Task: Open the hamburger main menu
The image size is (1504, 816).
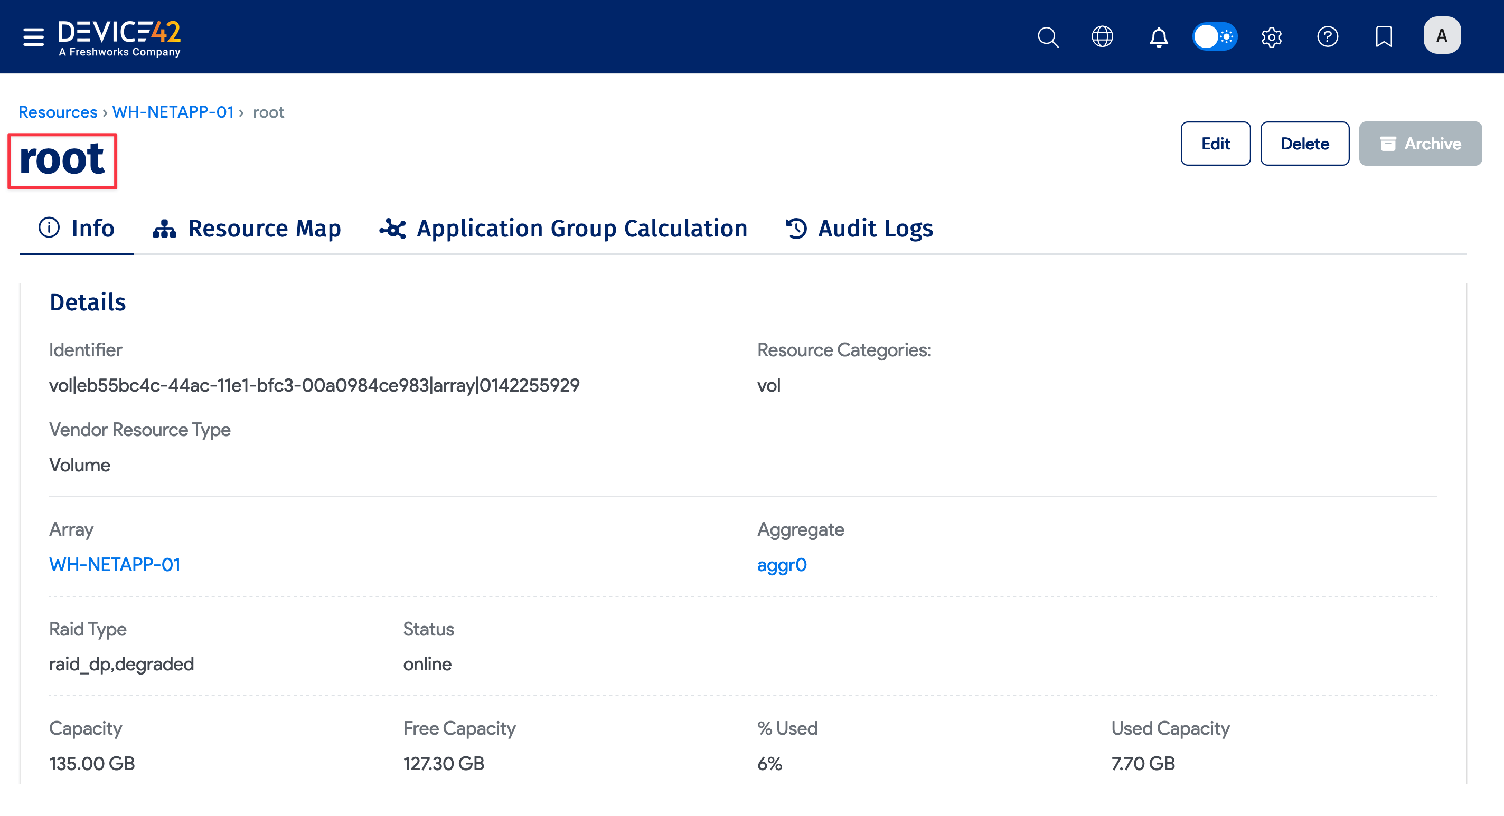Action: click(x=33, y=37)
